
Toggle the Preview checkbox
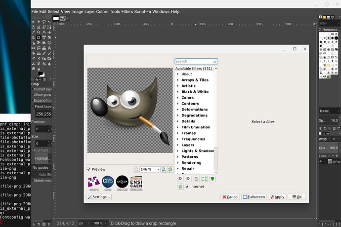(x=89, y=169)
